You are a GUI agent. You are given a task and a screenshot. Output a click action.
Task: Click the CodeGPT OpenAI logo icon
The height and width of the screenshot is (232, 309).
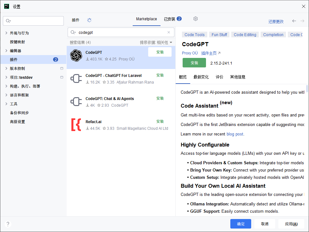[76, 55]
